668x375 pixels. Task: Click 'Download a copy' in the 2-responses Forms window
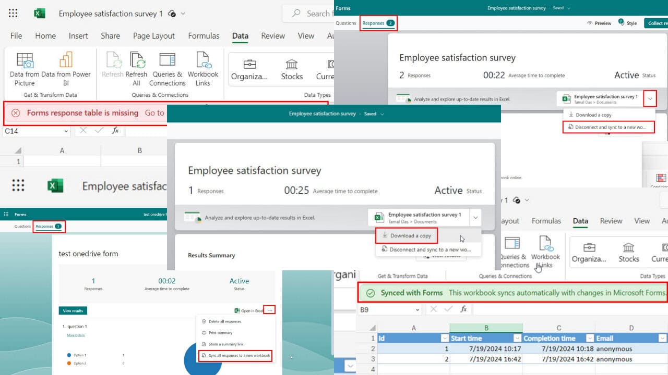(x=590, y=115)
